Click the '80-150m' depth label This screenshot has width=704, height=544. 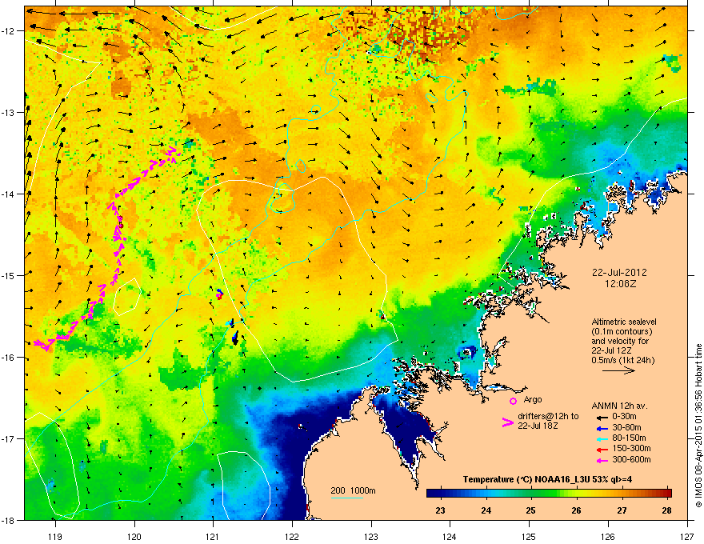coord(629,438)
